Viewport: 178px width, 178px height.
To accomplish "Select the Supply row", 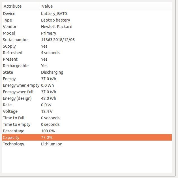I will click(87, 46).
